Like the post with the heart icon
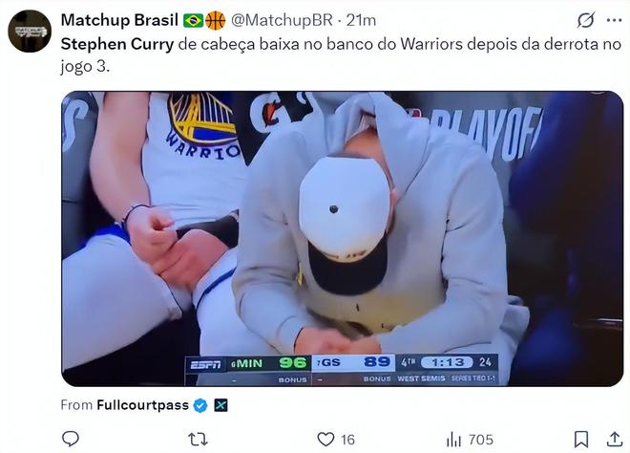The width and height of the screenshot is (630, 453). tap(326, 439)
